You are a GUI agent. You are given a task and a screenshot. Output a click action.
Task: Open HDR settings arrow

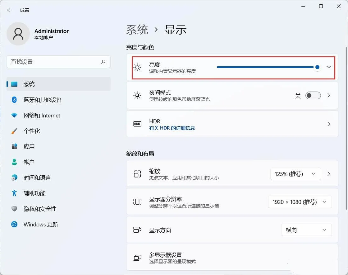329,124
